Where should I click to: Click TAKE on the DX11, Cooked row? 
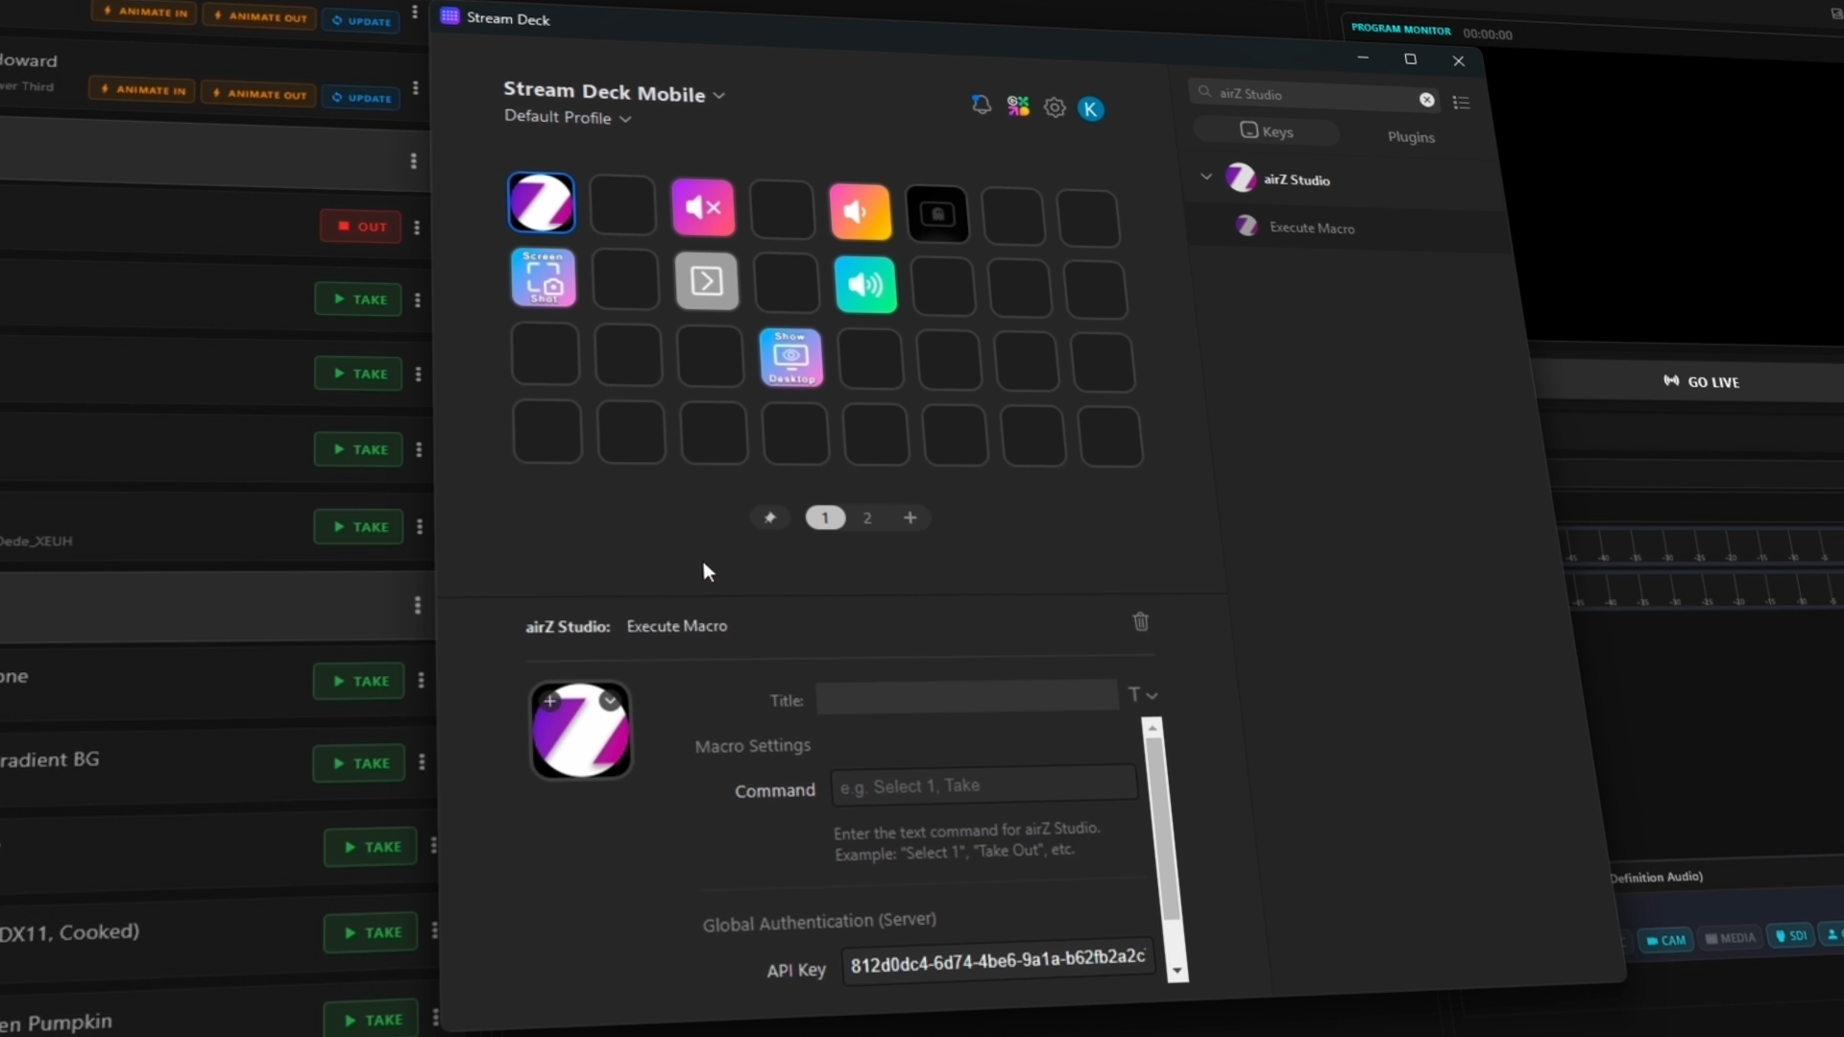[371, 932]
